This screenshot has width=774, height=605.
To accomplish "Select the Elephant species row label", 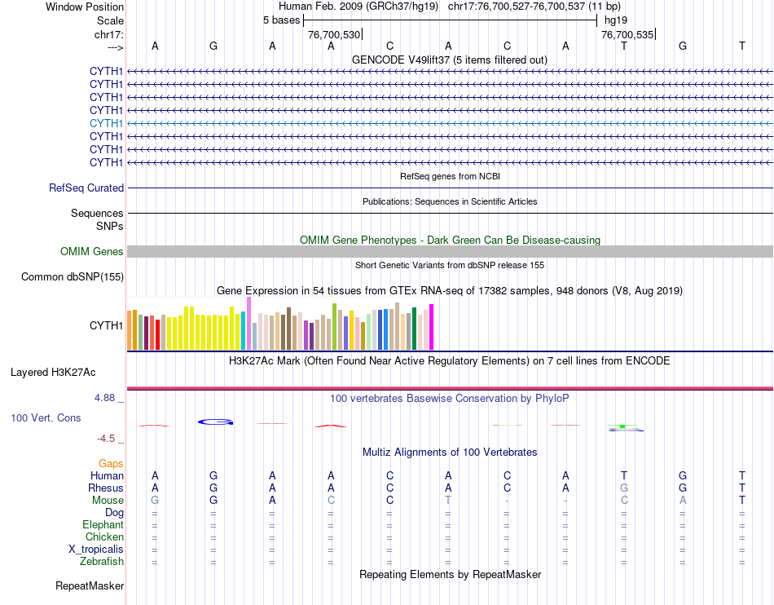I will pyautogui.click(x=103, y=524).
